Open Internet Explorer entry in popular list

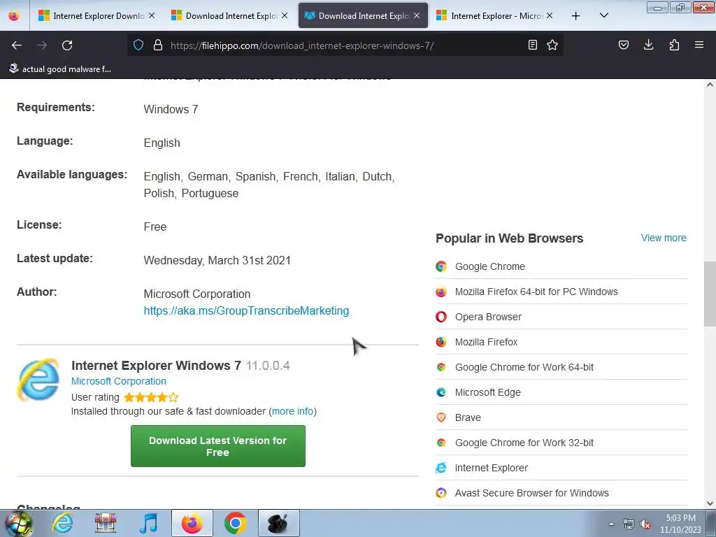(492, 468)
